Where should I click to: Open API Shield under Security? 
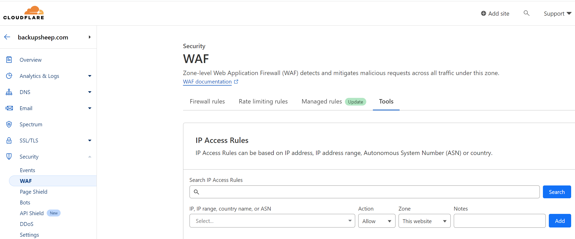[x=32, y=213]
